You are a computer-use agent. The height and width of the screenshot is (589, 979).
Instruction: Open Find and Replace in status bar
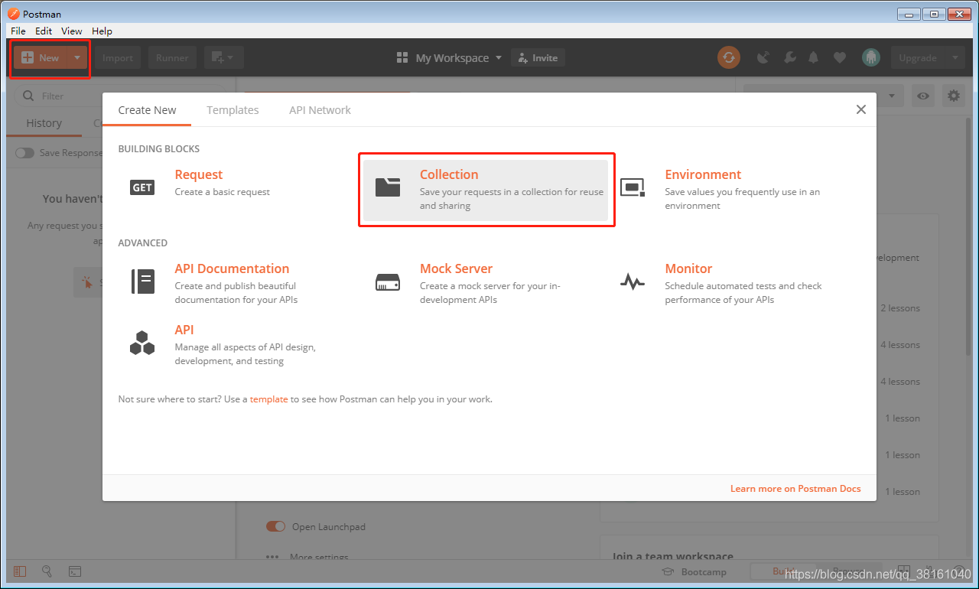pos(47,571)
